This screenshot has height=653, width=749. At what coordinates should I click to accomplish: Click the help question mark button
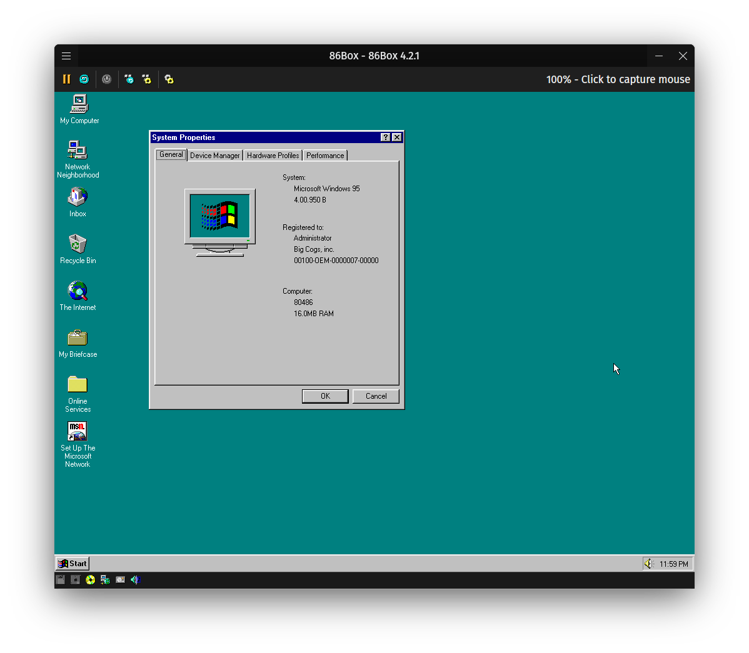[386, 137]
